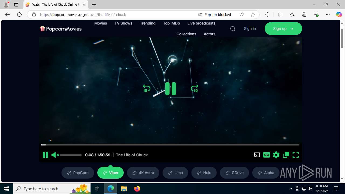
Task: Refresh the page
Action: click(19, 15)
